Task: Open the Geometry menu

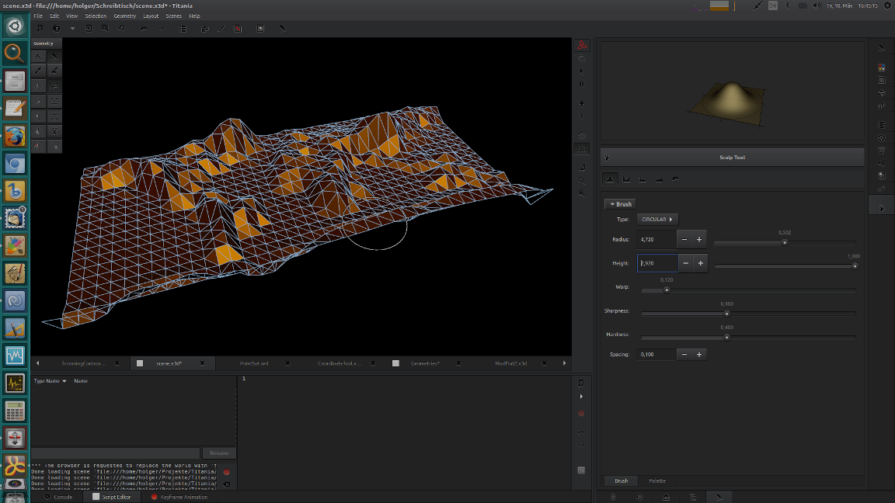Action: click(124, 16)
